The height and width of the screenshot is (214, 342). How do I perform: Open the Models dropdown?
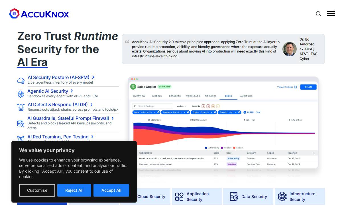(x=182, y=106)
